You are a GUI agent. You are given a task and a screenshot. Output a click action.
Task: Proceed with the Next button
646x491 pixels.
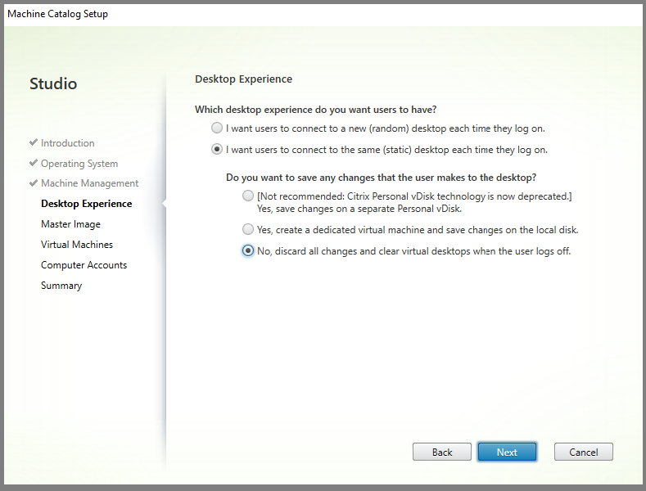pyautogui.click(x=507, y=452)
